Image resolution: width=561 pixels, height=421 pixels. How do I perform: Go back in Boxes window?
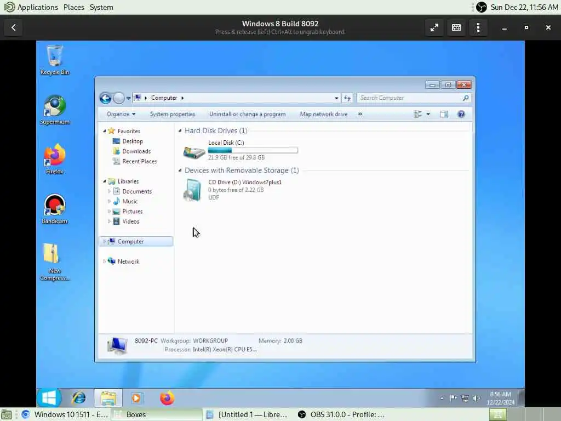pyautogui.click(x=14, y=27)
